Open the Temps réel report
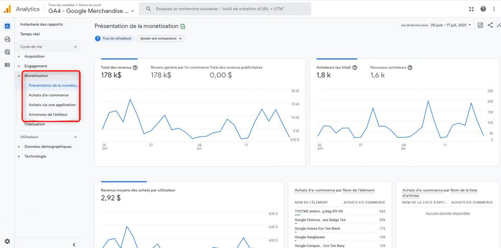Screen dimensions: 501x248 pos(30,34)
